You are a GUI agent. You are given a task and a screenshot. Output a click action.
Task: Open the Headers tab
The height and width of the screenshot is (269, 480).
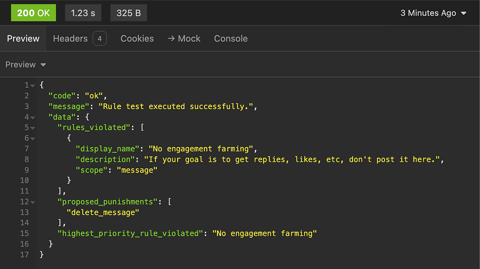[x=70, y=38]
